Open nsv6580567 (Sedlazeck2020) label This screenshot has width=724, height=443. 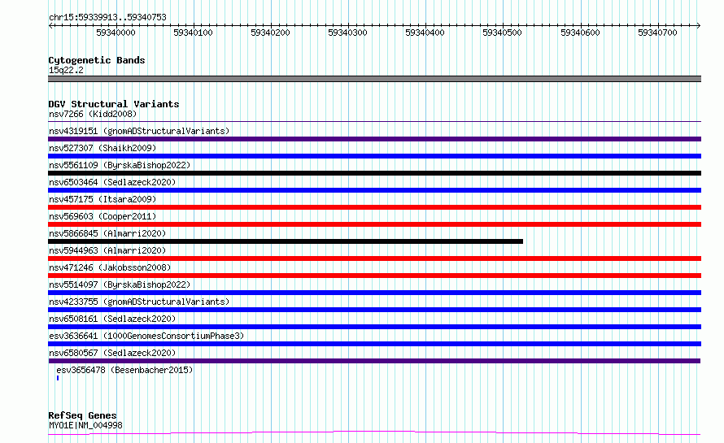tap(112, 353)
